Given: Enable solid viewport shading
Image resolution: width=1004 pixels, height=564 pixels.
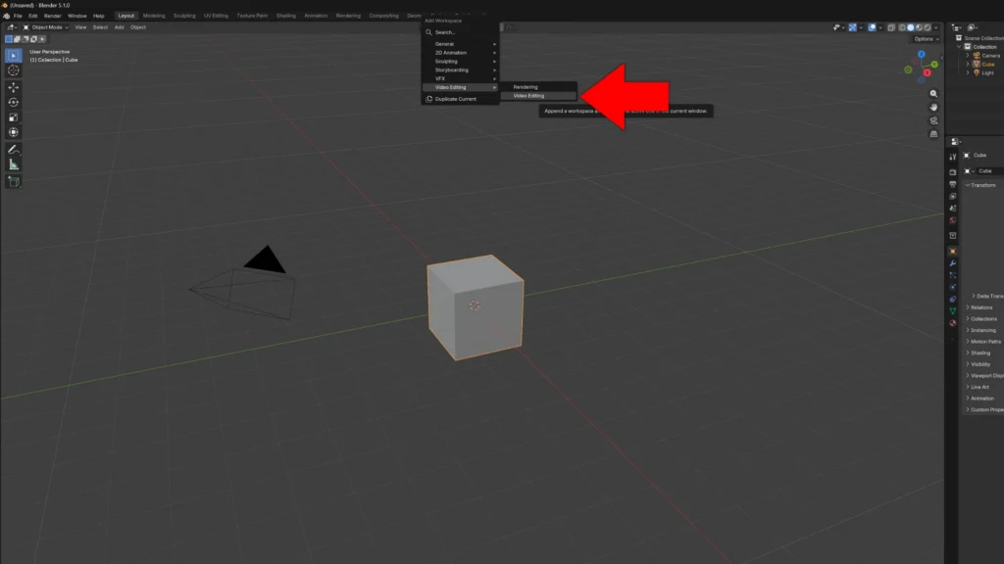Looking at the screenshot, I should point(911,27).
